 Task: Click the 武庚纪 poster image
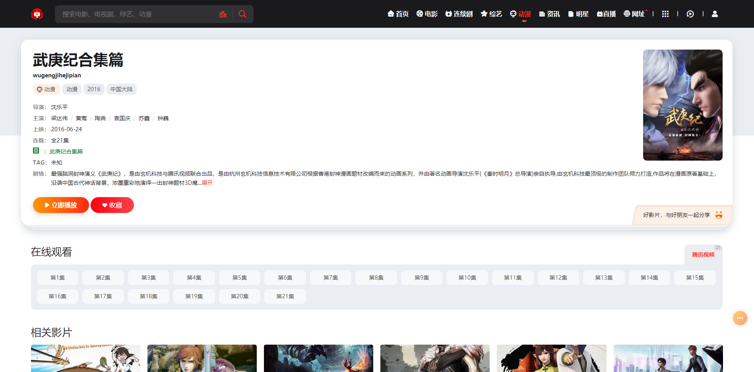pyautogui.click(x=683, y=105)
